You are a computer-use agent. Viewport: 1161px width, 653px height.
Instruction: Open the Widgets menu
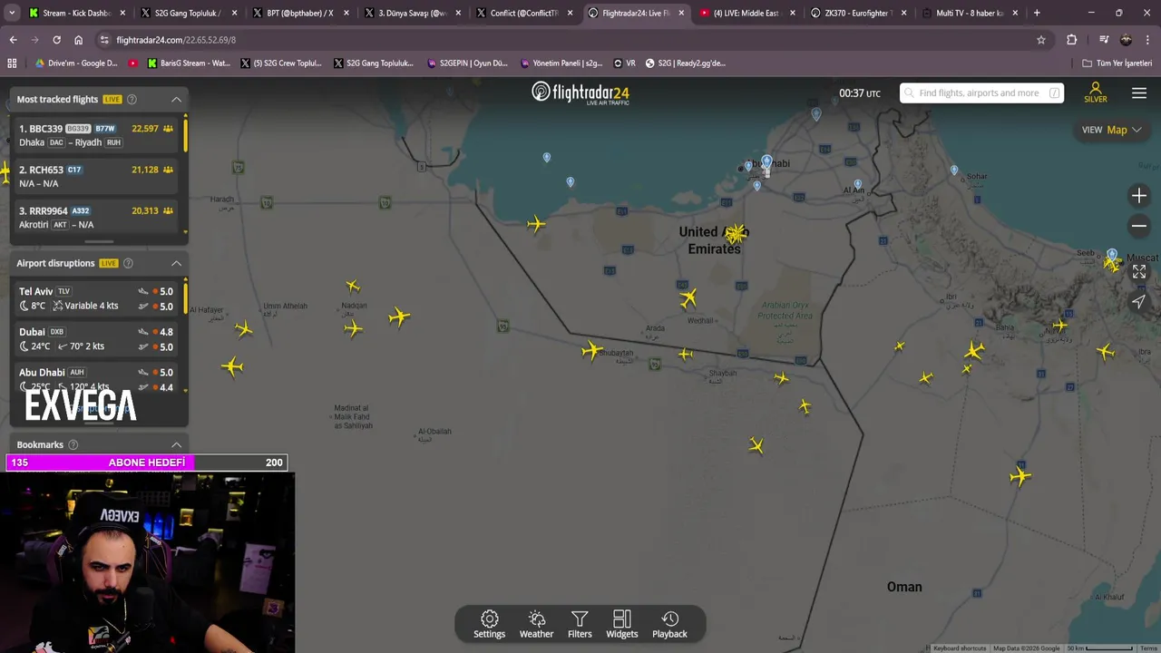click(x=622, y=624)
